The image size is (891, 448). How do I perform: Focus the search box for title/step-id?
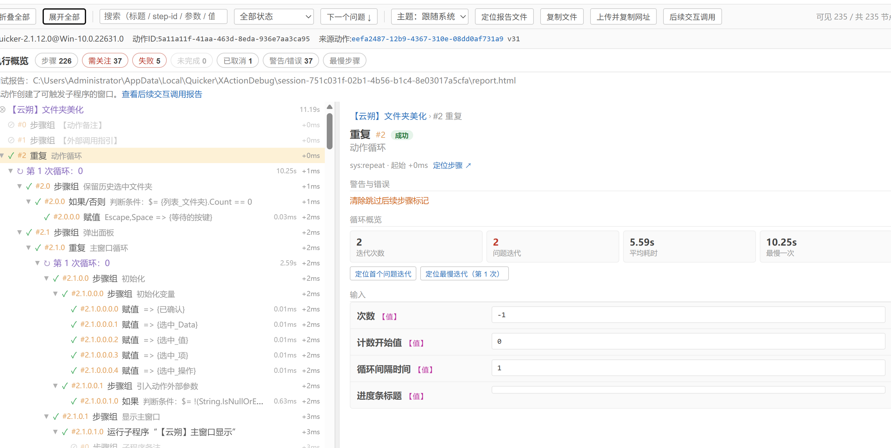163,16
